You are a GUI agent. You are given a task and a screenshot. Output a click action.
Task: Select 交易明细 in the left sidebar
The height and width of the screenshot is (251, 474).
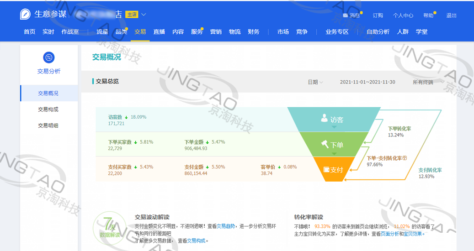tap(48, 125)
